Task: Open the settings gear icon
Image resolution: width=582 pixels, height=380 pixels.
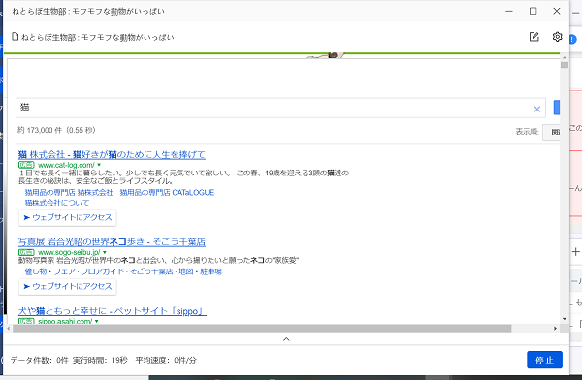Action: (x=557, y=37)
